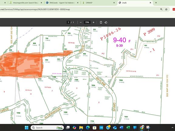Click parcel label 900 on map

[47, 60]
